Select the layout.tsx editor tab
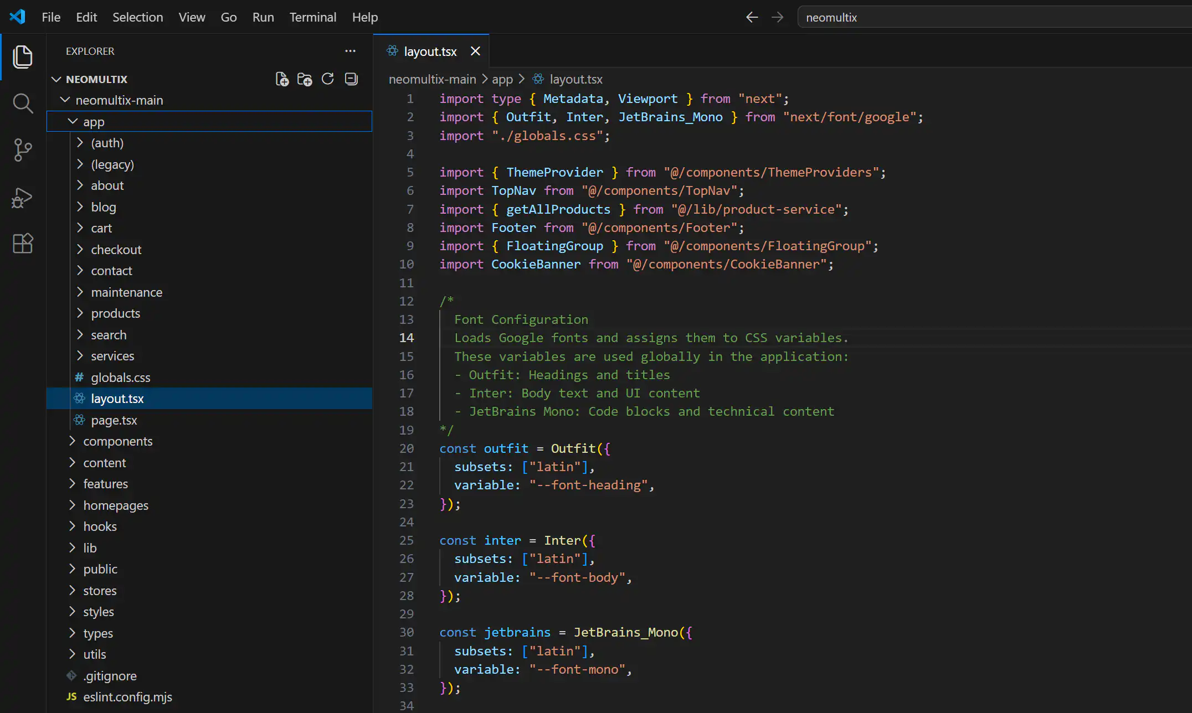 (430, 51)
